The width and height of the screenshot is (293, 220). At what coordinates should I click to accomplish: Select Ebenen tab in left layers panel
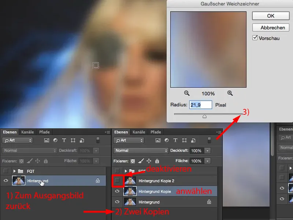click(10, 132)
